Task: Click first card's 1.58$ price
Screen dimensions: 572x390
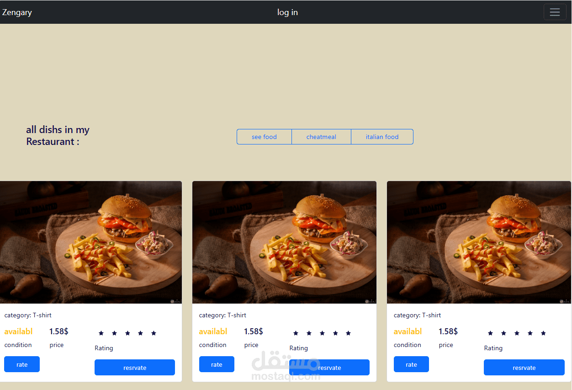Action: click(x=58, y=331)
